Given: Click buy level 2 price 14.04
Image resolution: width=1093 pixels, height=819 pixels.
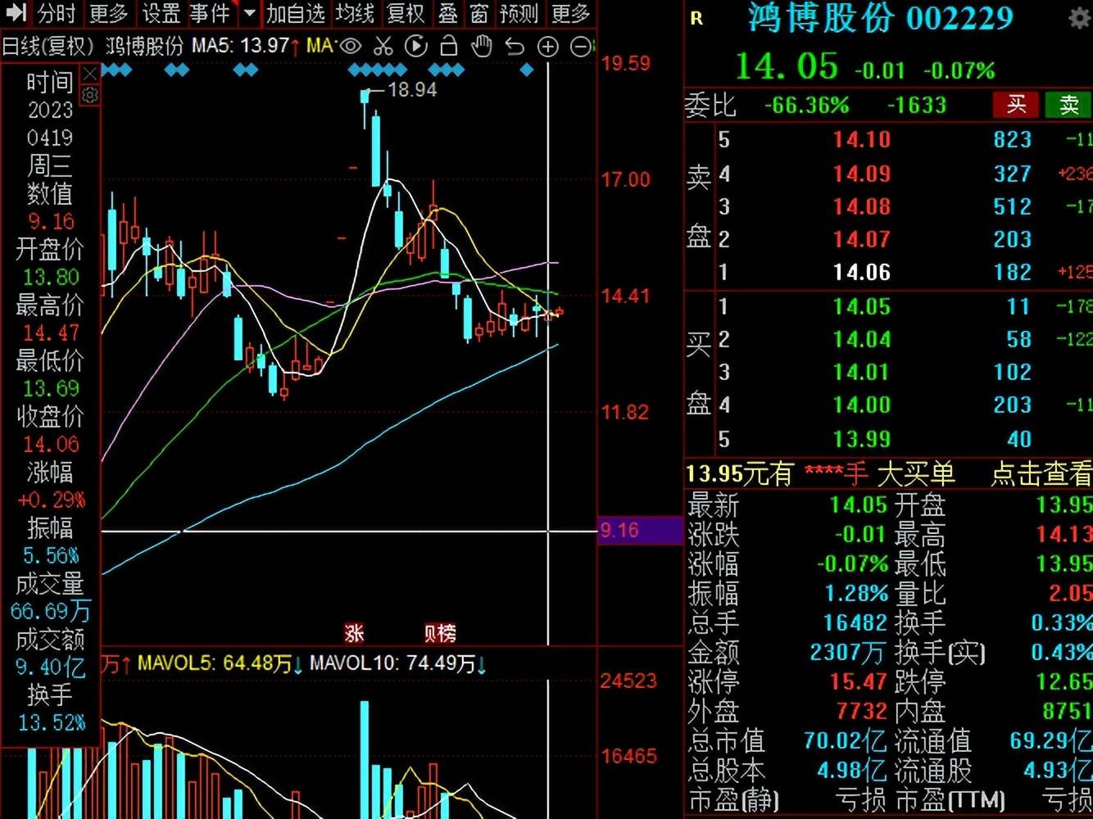Looking at the screenshot, I should [x=862, y=339].
